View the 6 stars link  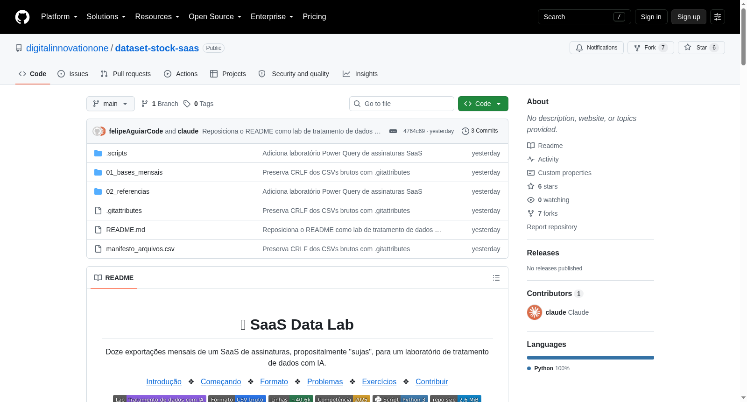(x=543, y=186)
